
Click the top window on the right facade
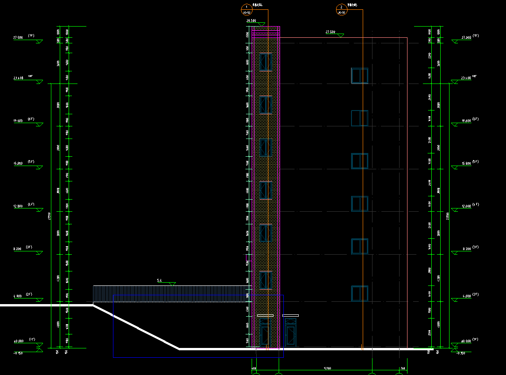tap(360, 76)
